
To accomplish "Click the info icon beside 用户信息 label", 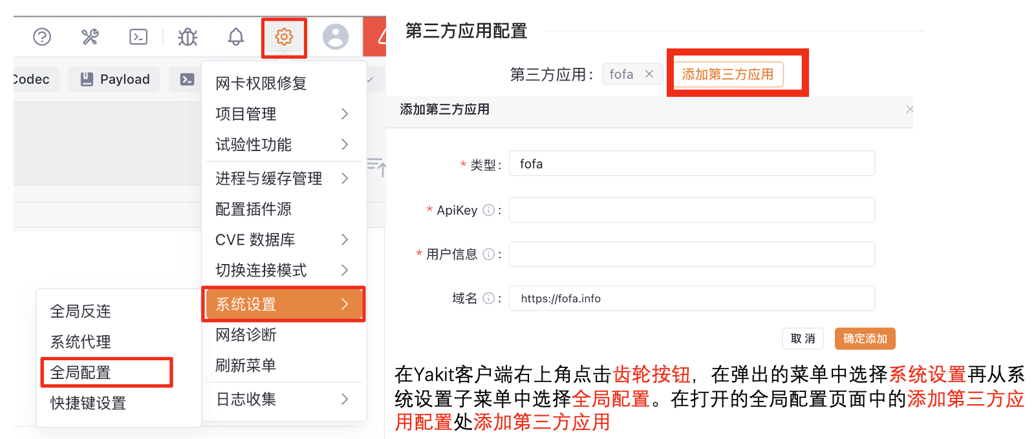I will click(x=489, y=254).
